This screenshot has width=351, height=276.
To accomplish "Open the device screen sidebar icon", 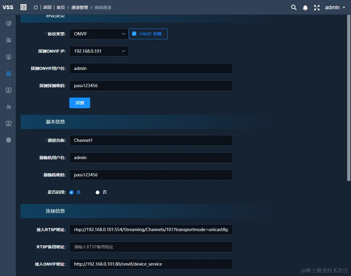I will (x=9, y=57).
